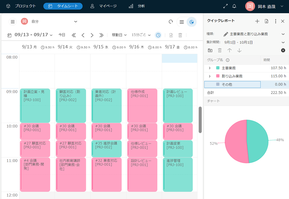Select the 9/13 月 day header

pos(29,47)
